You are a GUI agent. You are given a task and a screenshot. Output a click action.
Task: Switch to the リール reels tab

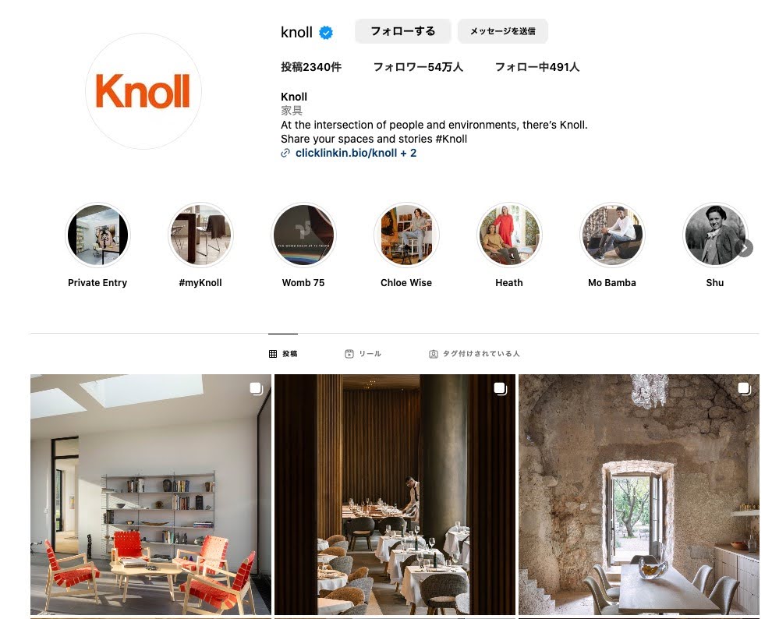pyautogui.click(x=363, y=353)
